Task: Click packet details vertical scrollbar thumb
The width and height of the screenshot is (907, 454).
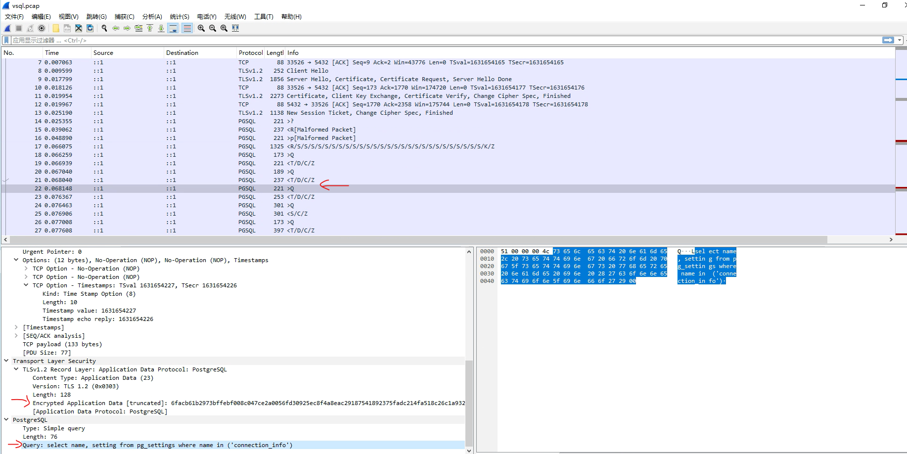Action: (469, 403)
